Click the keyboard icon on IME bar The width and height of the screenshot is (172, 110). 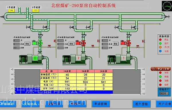point(168,69)
